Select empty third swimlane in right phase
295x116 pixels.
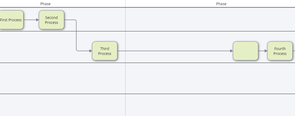click(x=209, y=78)
